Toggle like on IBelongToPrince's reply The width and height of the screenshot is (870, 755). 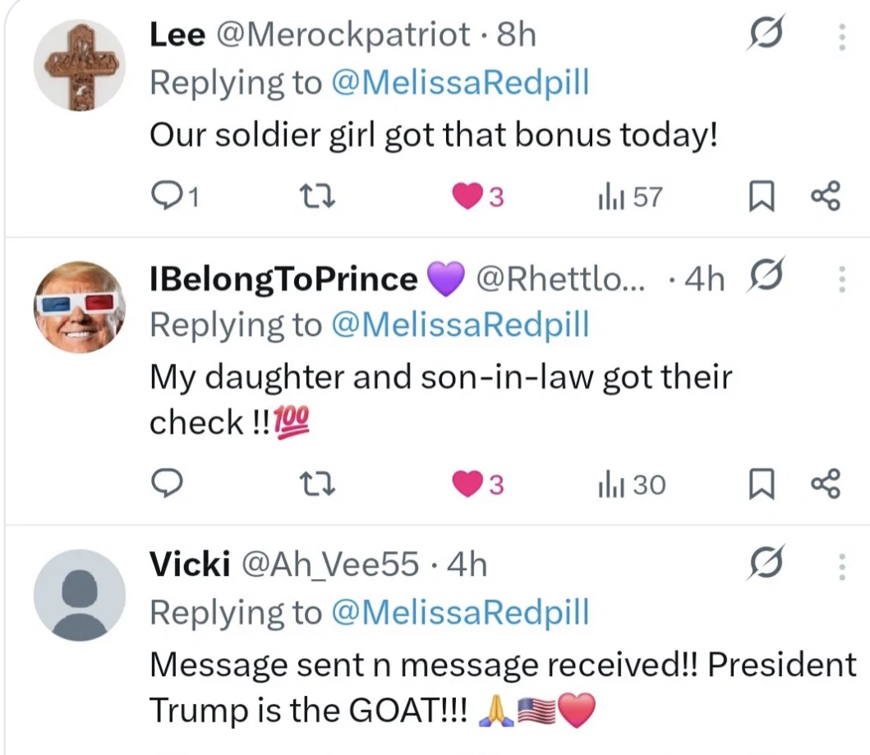468,484
